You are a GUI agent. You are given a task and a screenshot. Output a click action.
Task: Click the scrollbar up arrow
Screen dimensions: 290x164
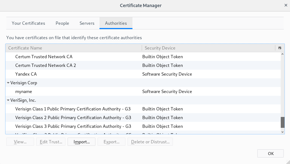click(282, 54)
